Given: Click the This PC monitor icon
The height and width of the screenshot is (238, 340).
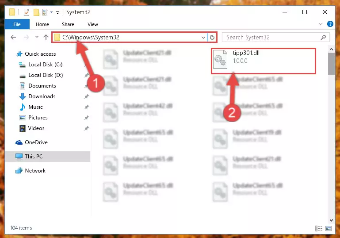Looking at the screenshot, I should [19, 157].
